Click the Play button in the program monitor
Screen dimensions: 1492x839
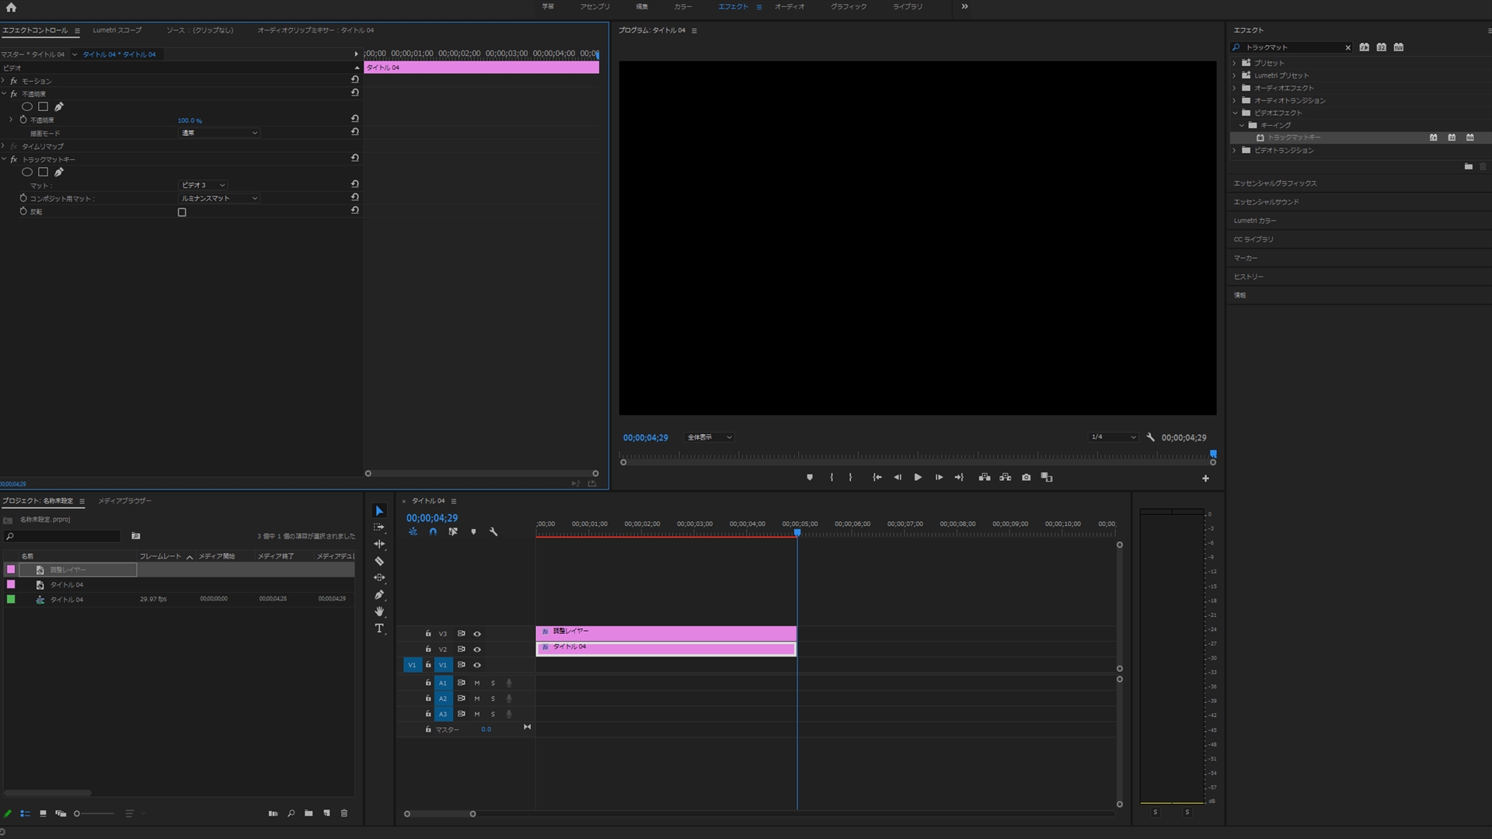918,478
